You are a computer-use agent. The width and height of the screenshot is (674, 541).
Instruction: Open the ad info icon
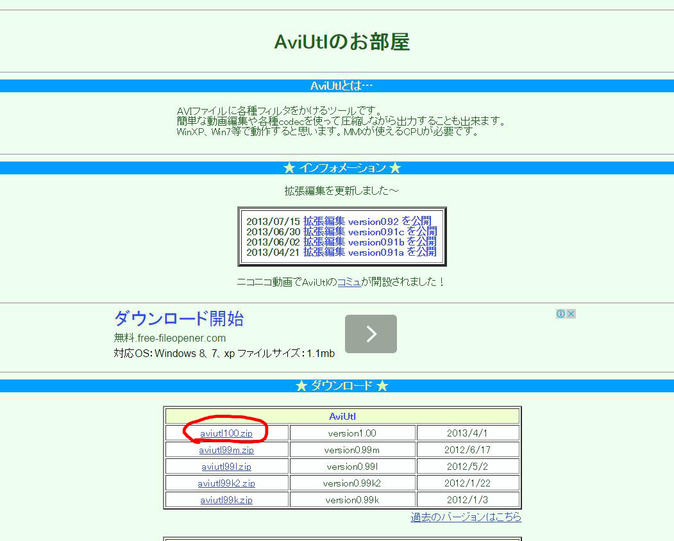tap(560, 313)
